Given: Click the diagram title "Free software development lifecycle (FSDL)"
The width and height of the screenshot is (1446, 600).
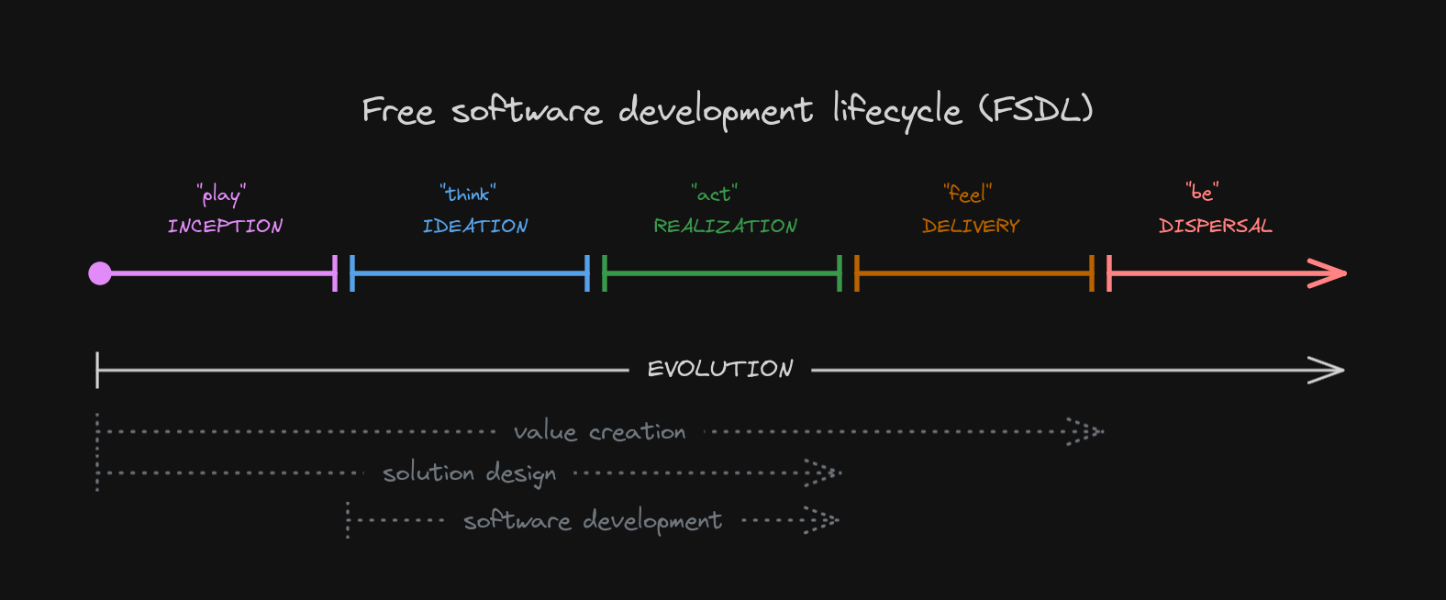Looking at the screenshot, I should [x=728, y=111].
